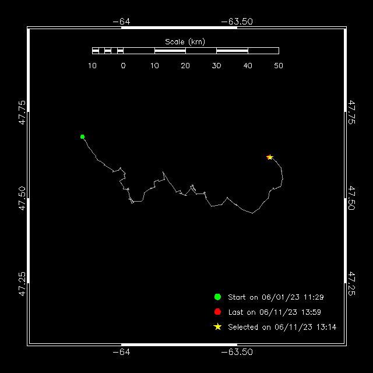This screenshot has width=373, height=373.
Task: Click the '40' scale bar label
Action: click(x=248, y=66)
